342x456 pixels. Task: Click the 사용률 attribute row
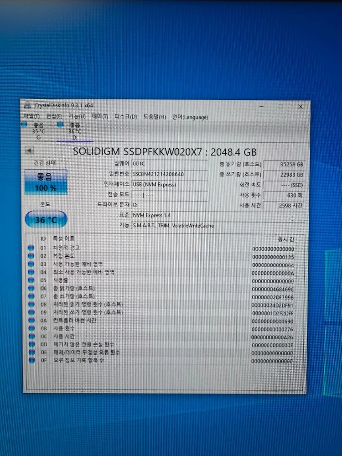click(165, 280)
